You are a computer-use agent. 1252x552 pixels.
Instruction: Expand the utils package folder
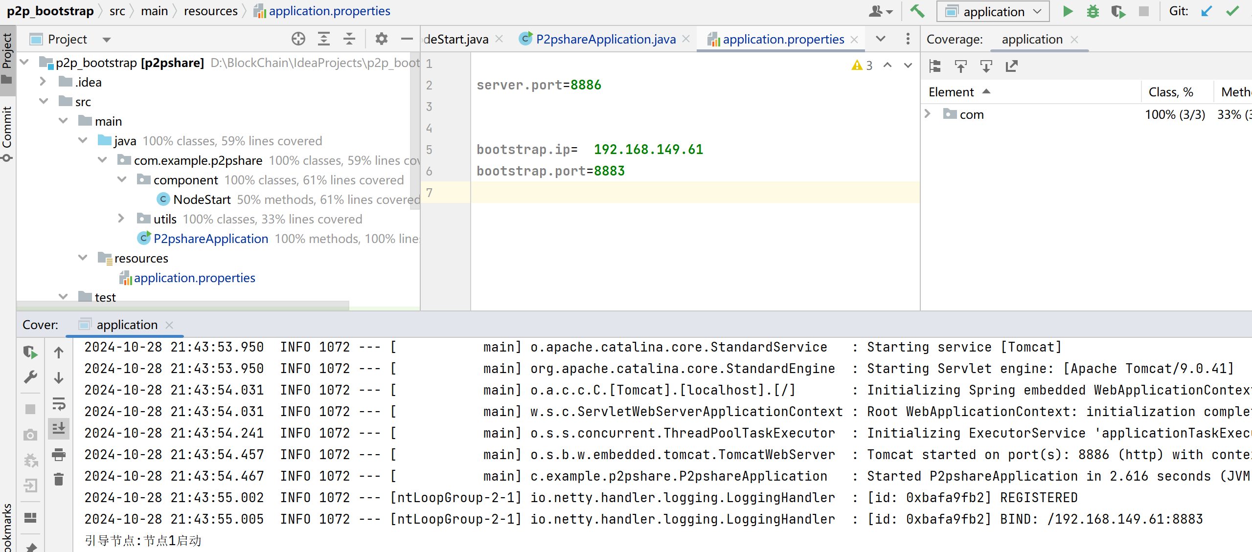click(x=121, y=219)
